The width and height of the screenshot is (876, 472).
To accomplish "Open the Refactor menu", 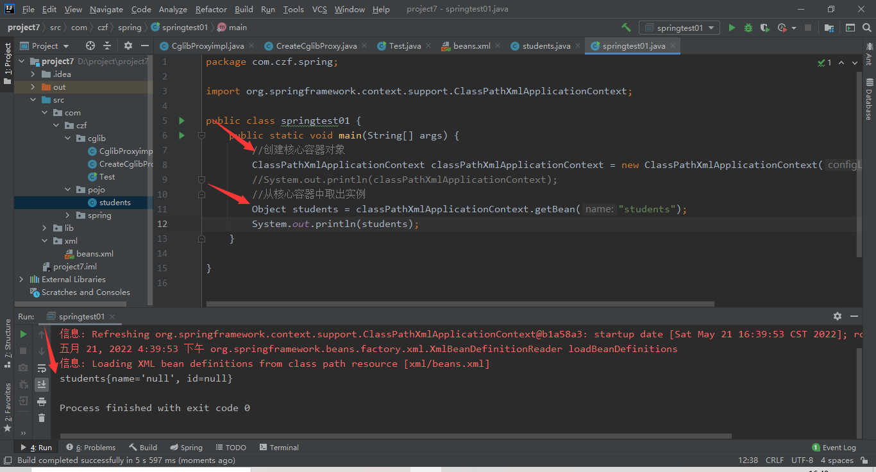I will click(x=211, y=10).
